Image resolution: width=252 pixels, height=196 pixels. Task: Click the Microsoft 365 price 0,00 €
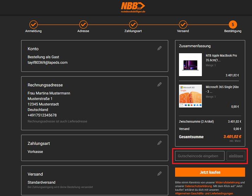235,106
